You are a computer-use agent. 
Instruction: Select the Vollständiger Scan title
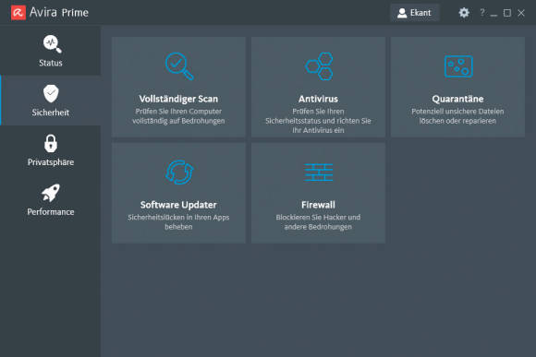coord(178,99)
